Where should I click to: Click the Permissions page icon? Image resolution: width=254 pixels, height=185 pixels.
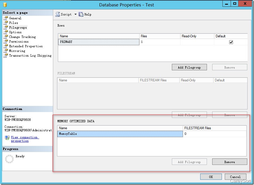[x=6, y=41]
